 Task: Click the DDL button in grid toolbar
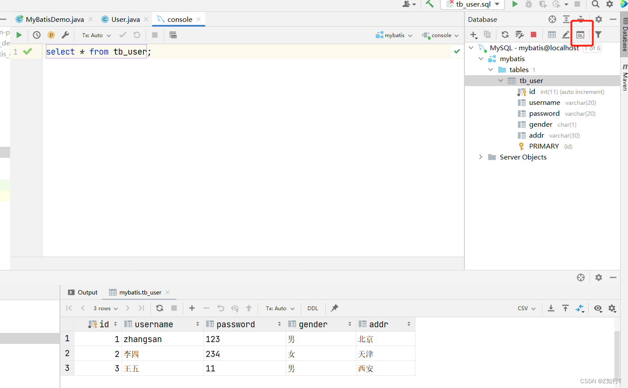point(313,308)
